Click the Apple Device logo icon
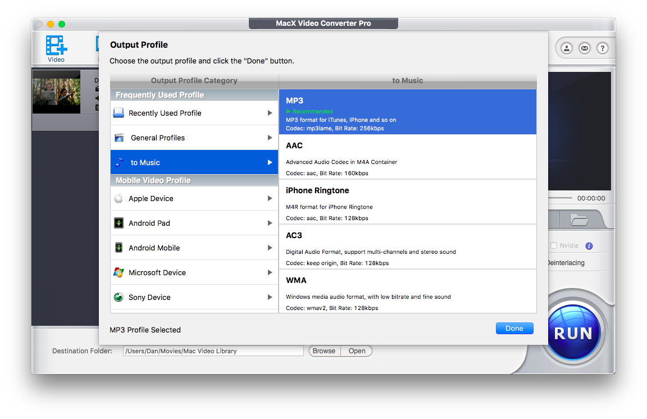Screen dimensions: 647x419 119,198
